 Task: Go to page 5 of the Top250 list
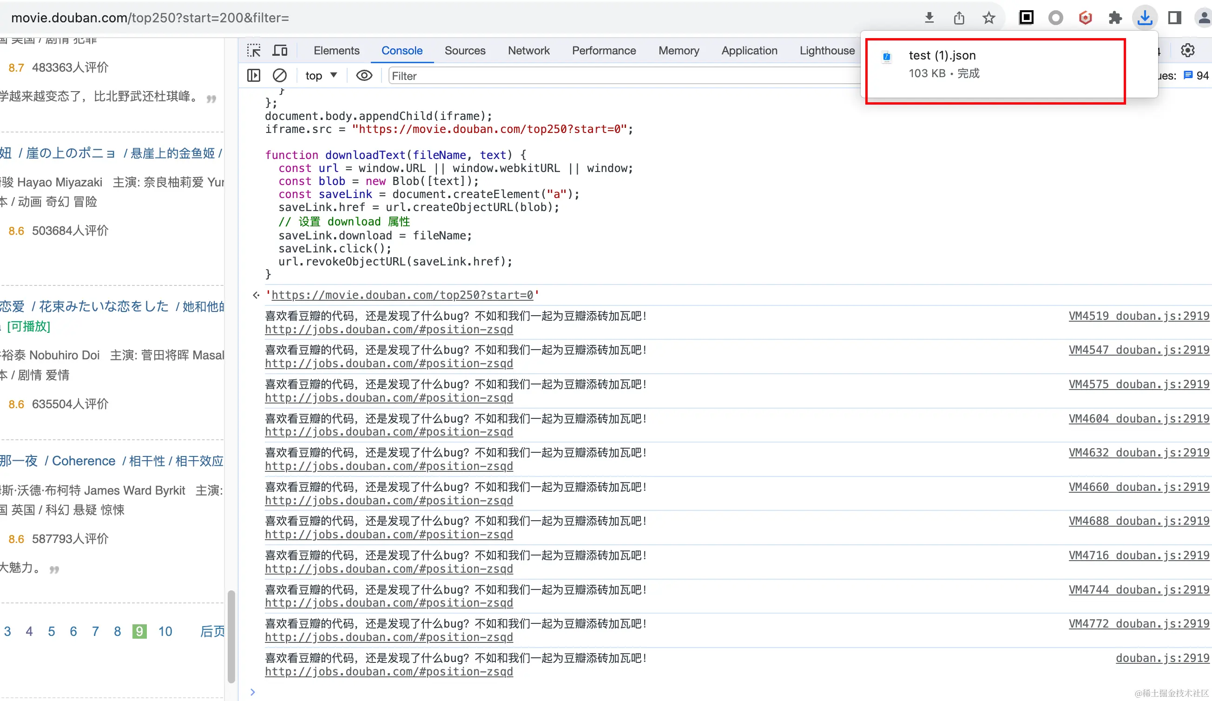52,631
